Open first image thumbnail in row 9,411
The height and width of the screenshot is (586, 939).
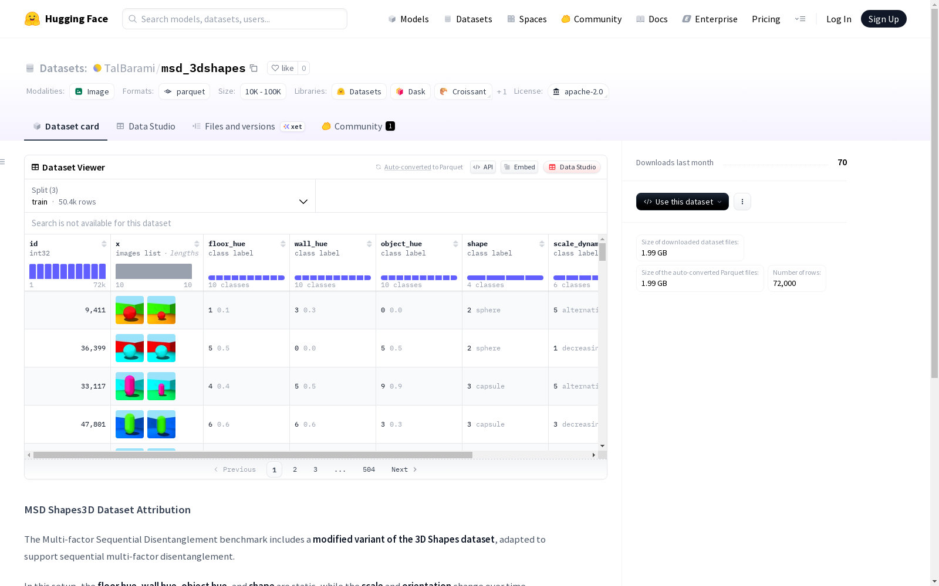130,310
